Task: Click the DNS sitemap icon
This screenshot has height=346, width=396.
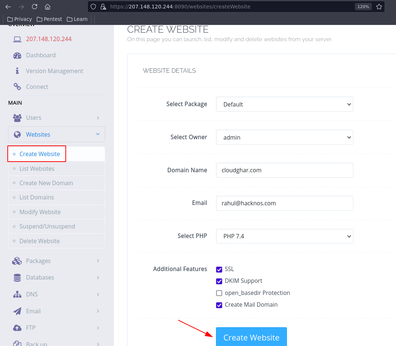Action: click(x=17, y=295)
